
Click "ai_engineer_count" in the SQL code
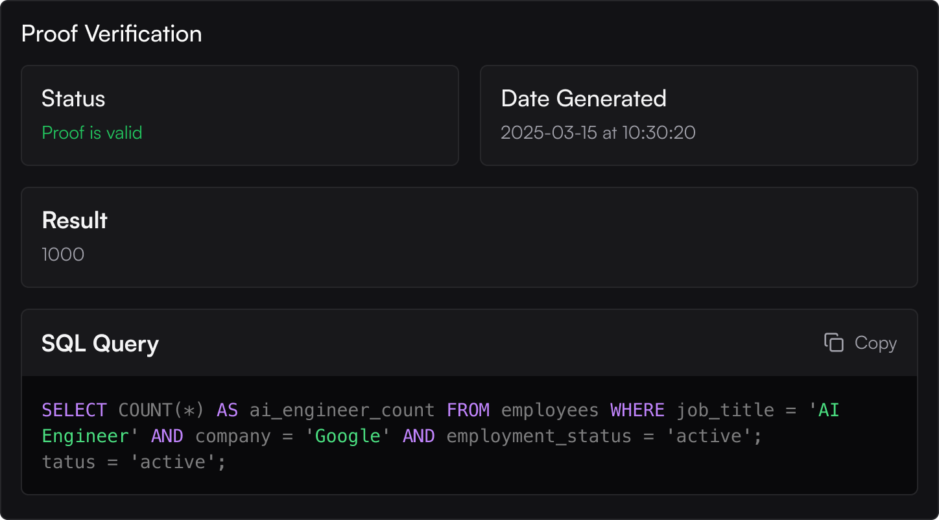pos(342,410)
